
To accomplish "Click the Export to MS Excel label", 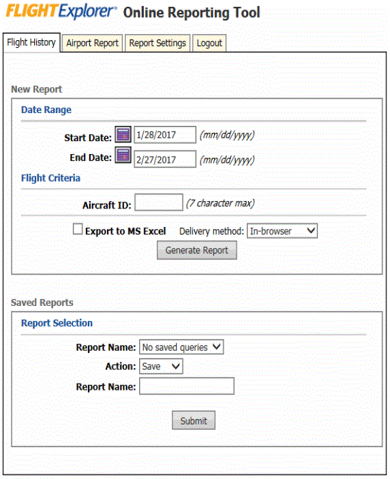I will 125,231.
